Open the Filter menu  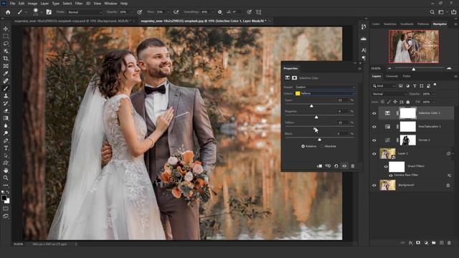(78, 4)
